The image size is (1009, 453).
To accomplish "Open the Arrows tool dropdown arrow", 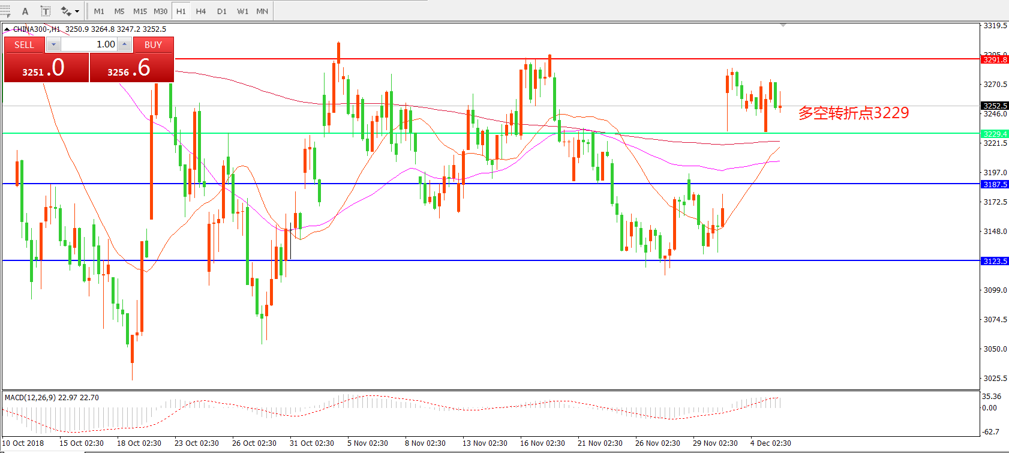I will coord(77,11).
